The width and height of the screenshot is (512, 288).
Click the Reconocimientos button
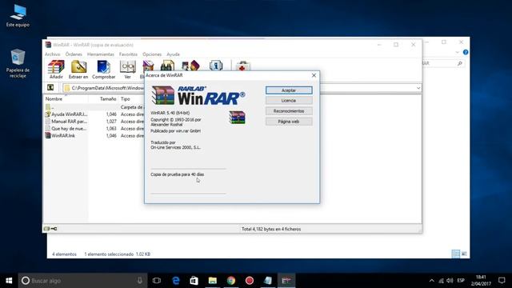click(289, 111)
